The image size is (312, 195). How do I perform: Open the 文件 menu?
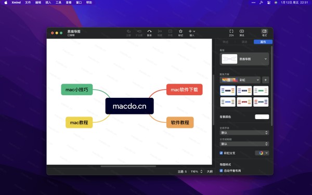28,3
